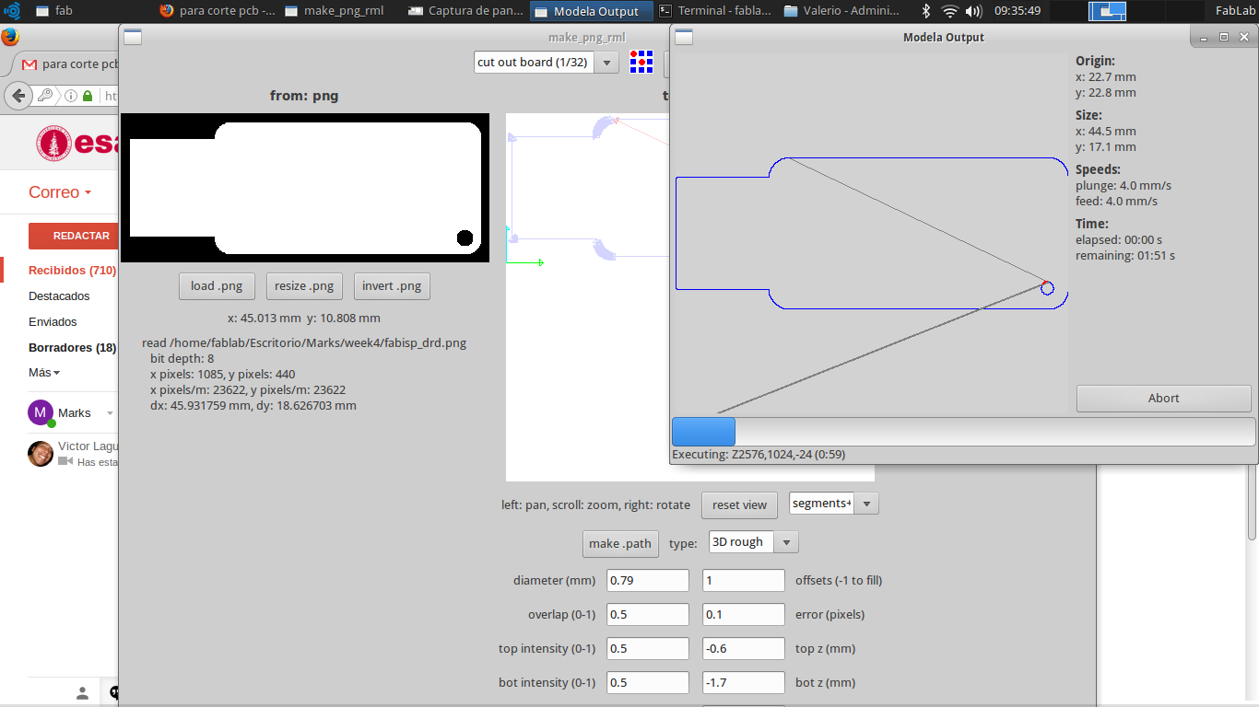
Task: Open the Valerio file manager taskbar entry
Action: coord(841,11)
